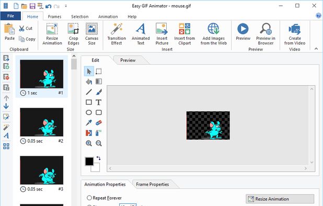Image resolution: width=323 pixels, height=206 pixels.
Task: Click the open folder quick-access icon
Action: 24,6
